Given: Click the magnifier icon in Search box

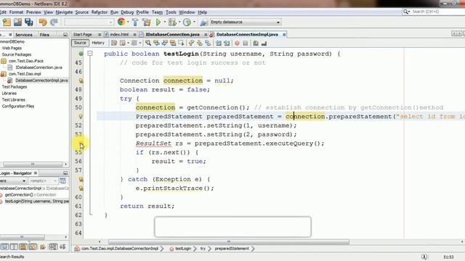Looking at the screenshot, I should pyautogui.click(x=405, y=12).
